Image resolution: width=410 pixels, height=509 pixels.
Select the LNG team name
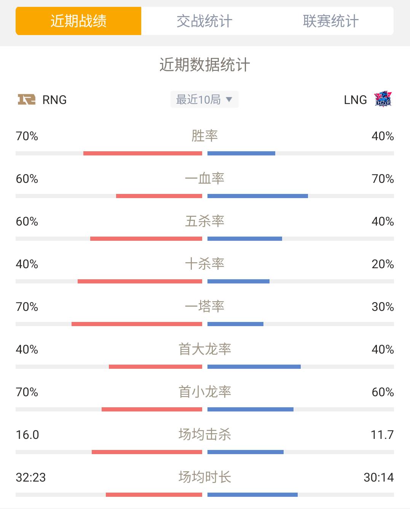click(x=355, y=100)
